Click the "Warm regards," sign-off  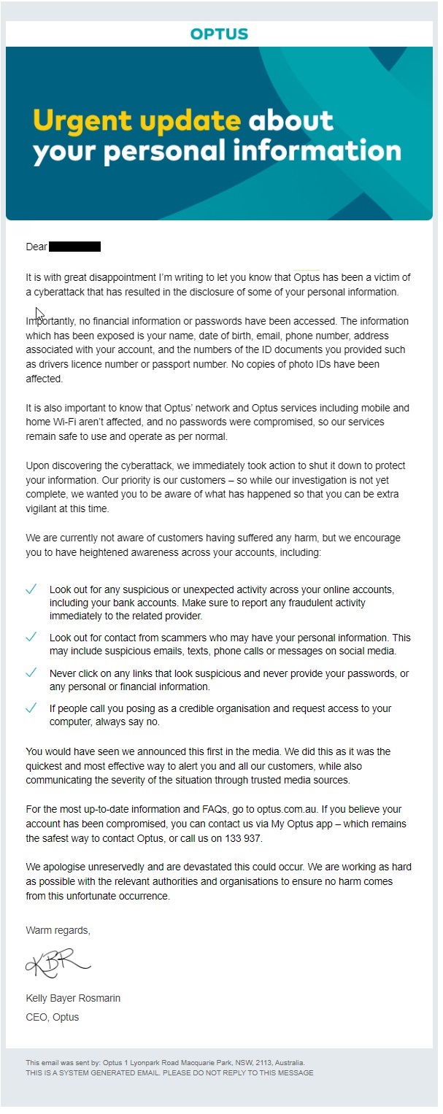pyautogui.click(x=58, y=930)
